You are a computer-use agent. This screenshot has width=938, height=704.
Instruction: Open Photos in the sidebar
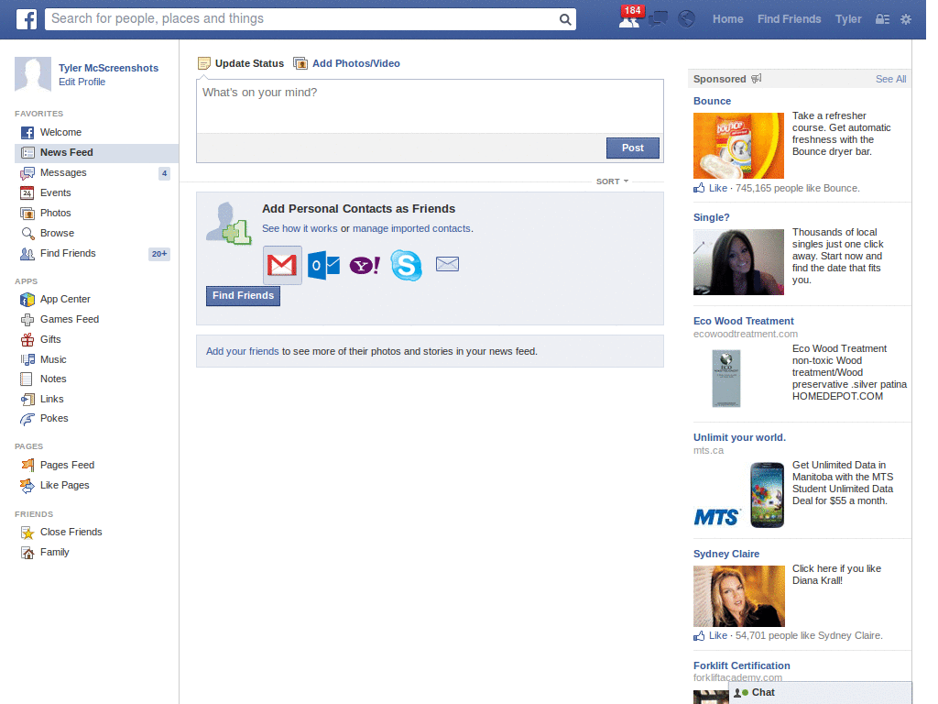click(96, 213)
